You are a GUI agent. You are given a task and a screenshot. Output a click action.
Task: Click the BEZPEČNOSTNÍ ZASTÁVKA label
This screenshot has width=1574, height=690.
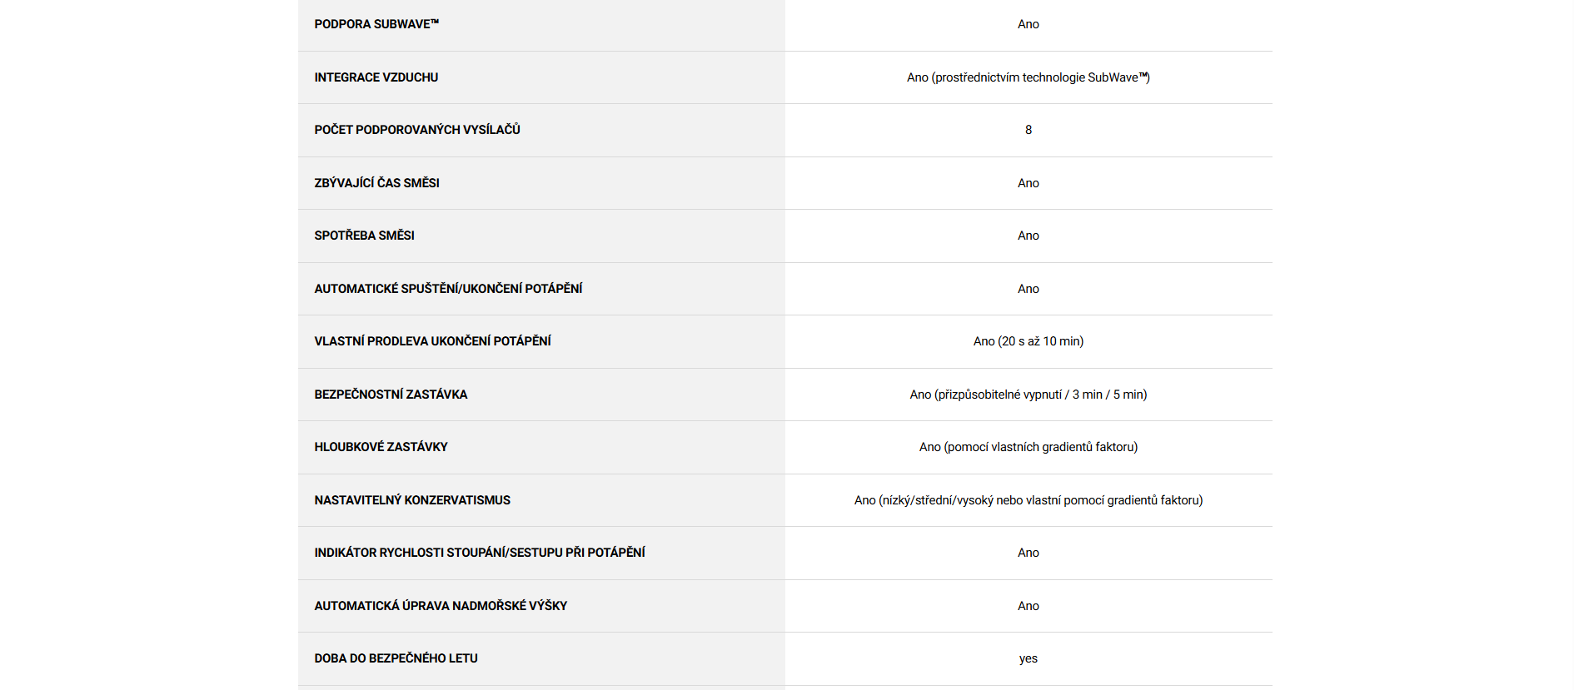click(391, 395)
